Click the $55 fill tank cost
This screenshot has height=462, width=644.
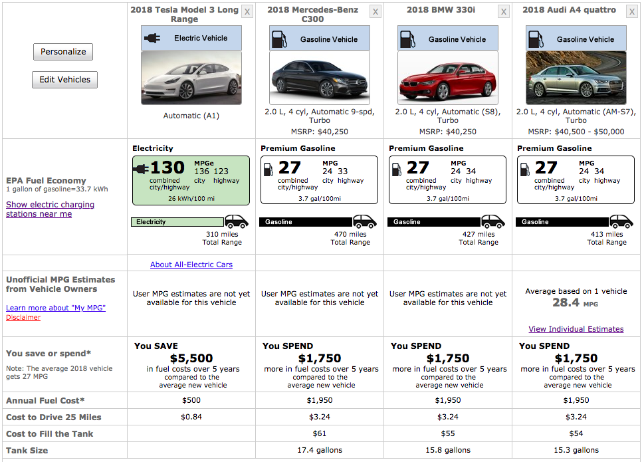point(448,433)
